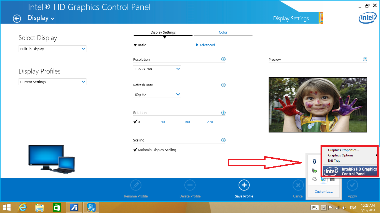Image resolution: width=380 pixels, height=213 pixels.
Task: Switch to the Color tab
Action: pos(223,32)
